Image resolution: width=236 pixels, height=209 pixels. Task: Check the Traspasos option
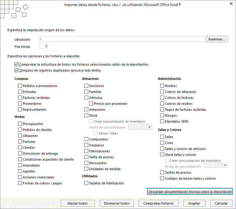click(86, 145)
